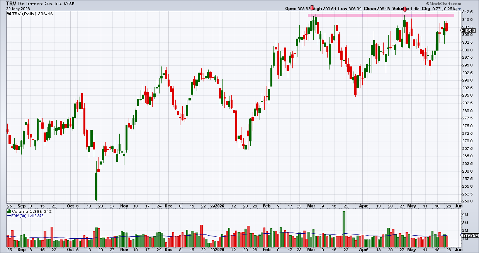Click the 260.0 price axis label
The width and height of the screenshot is (479, 253).
pyautogui.click(x=467, y=171)
